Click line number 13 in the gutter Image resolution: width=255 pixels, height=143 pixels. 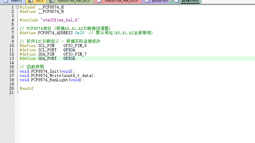click(12, 59)
